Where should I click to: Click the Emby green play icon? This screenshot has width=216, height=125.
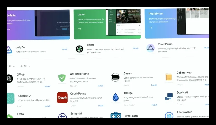point(10,116)
